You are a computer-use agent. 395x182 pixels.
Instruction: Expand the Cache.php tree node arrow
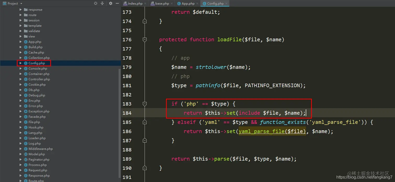[21, 52]
